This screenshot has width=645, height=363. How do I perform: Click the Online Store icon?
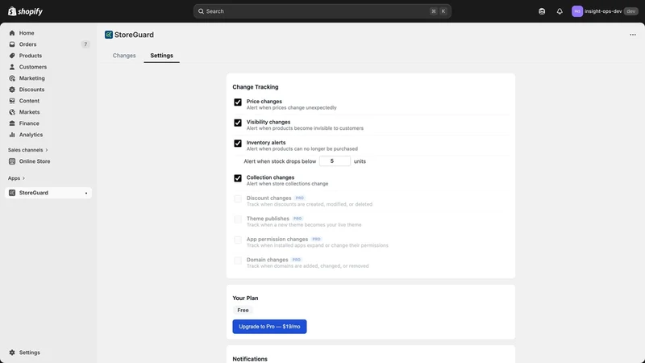(x=12, y=161)
